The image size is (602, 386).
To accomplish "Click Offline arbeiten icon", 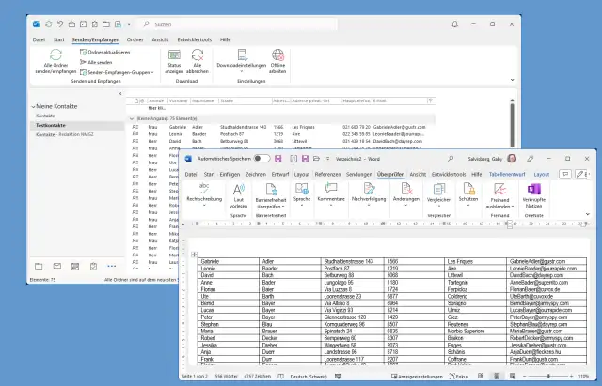I will pos(277,55).
